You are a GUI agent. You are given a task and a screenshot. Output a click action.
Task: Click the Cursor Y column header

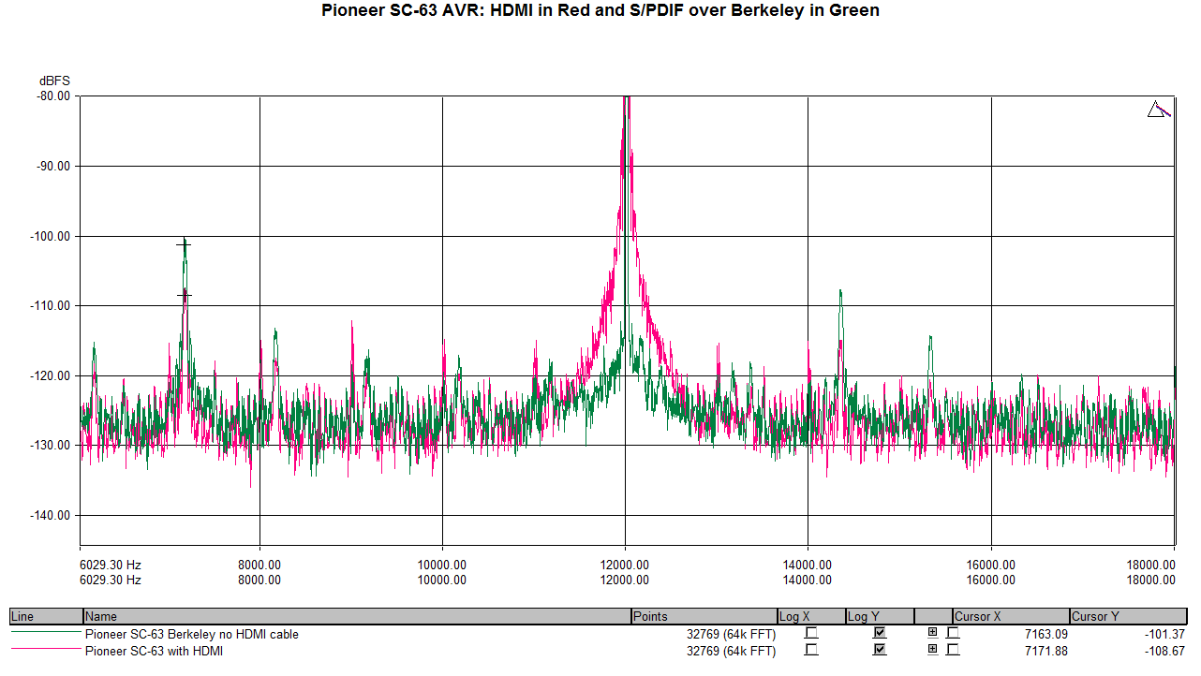pos(1130,616)
